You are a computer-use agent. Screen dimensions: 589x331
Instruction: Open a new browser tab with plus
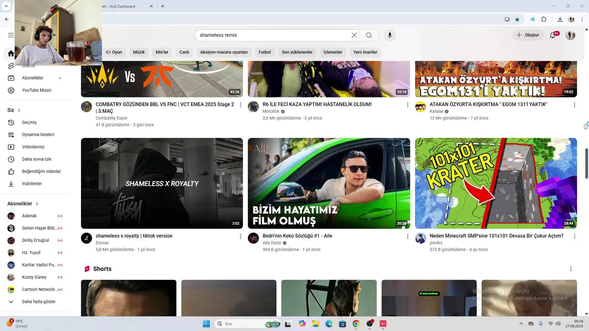[162, 6]
